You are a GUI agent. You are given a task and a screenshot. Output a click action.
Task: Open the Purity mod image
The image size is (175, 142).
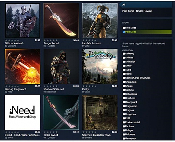100,67
